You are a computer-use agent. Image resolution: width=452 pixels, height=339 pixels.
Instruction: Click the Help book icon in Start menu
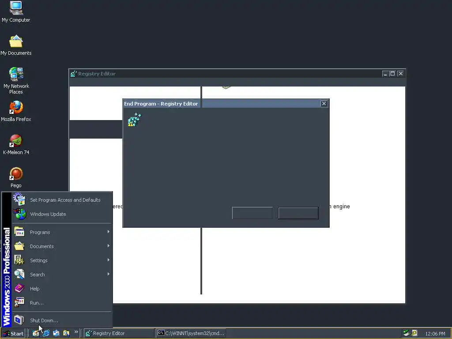coord(19,288)
